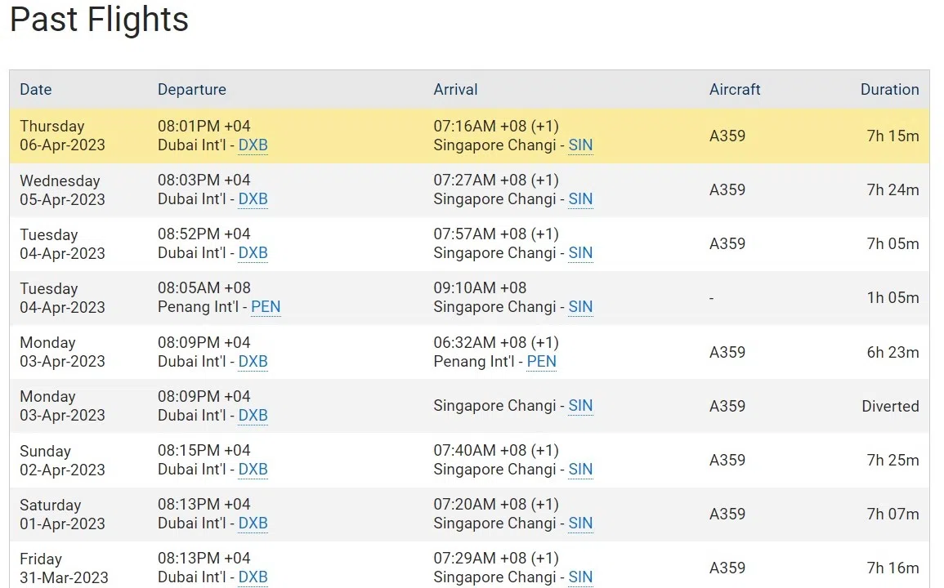Click the DXB link for Sunday 02-Apr-2023

tap(253, 469)
